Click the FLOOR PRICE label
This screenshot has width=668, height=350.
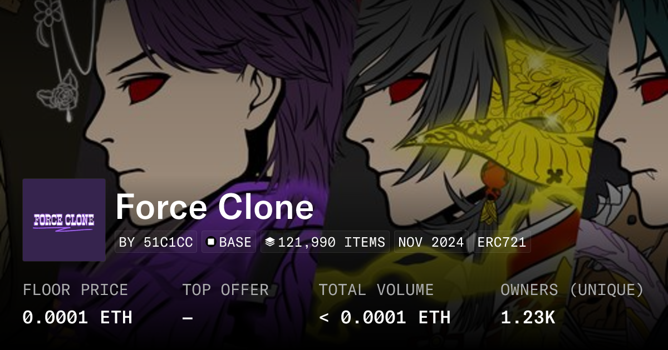tap(75, 290)
